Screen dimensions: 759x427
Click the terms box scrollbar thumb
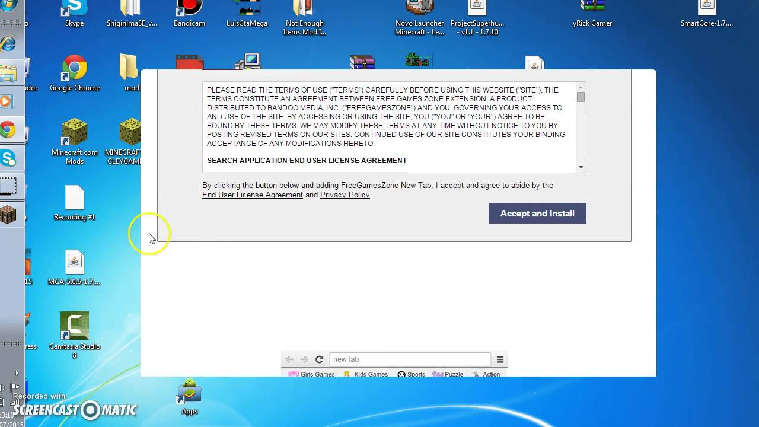[x=581, y=97]
